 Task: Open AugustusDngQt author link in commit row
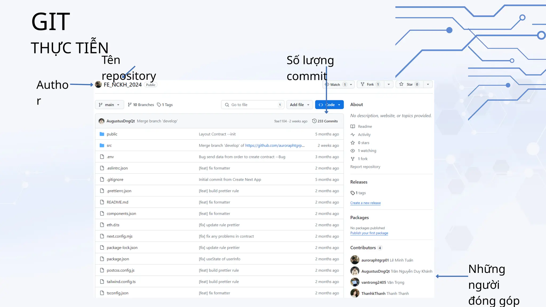pos(121,121)
